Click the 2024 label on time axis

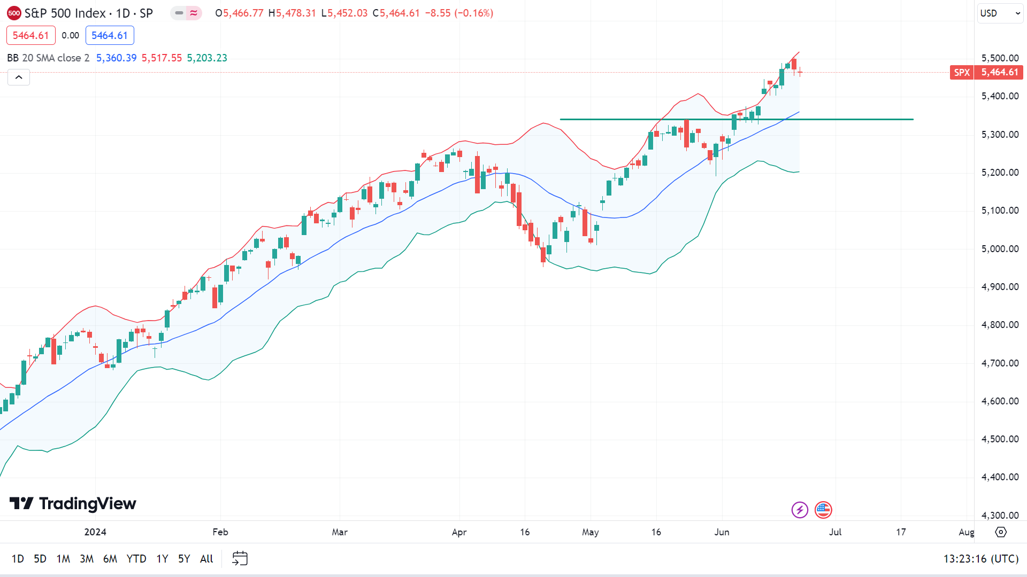pyautogui.click(x=95, y=532)
